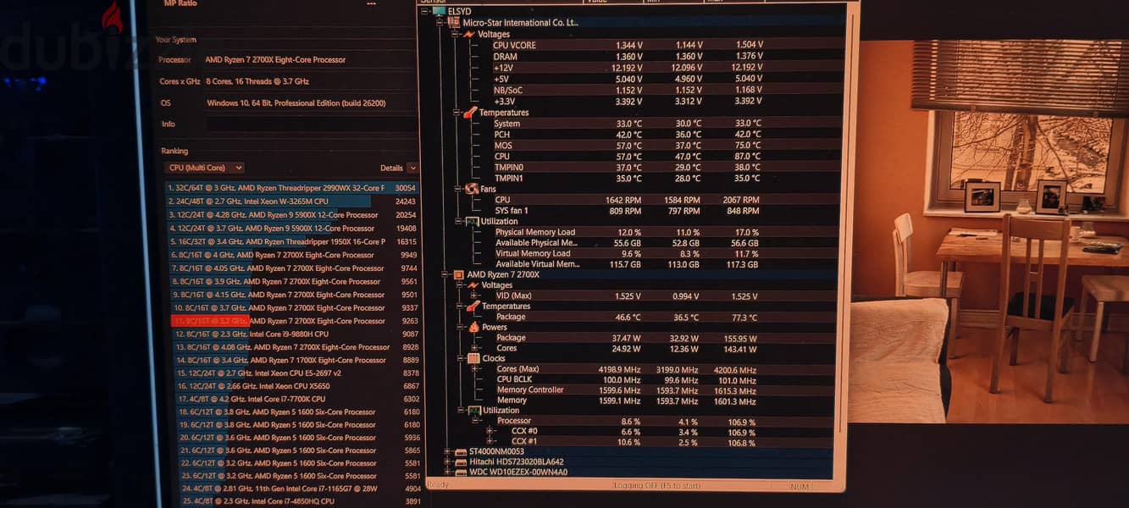
Task: Click the Hitachi hard drive icon
Action: pyautogui.click(x=461, y=461)
